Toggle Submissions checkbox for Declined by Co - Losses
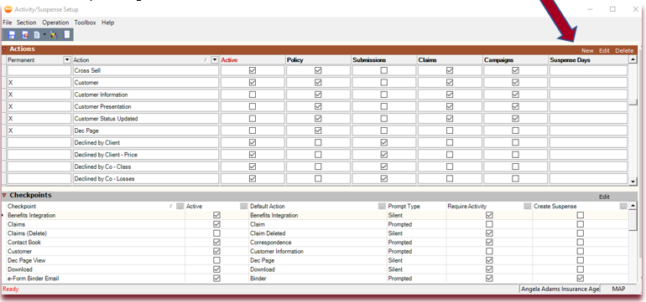Image resolution: width=646 pixels, height=302 pixels. [384, 179]
